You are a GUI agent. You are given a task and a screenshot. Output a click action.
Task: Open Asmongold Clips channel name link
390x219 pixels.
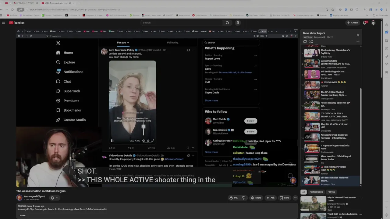pyautogui.click(x=34, y=196)
